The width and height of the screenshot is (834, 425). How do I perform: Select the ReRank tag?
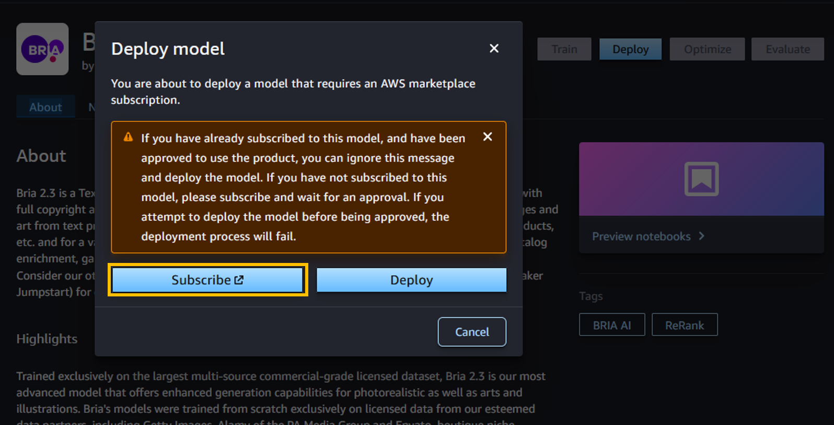click(x=685, y=325)
